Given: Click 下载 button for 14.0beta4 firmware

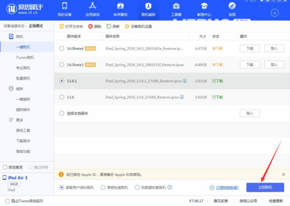Looking at the screenshot, I should 250,49.
